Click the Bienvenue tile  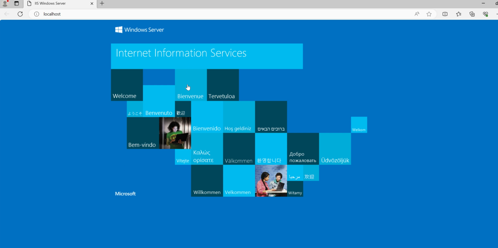coord(191,85)
